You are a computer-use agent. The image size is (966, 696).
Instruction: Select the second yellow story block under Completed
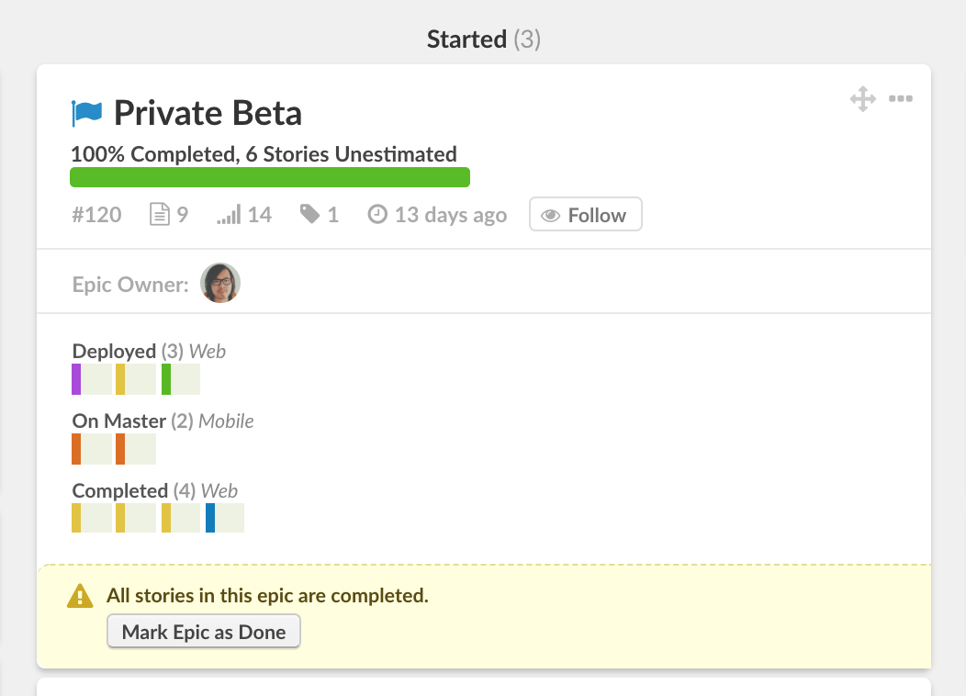coord(136,518)
